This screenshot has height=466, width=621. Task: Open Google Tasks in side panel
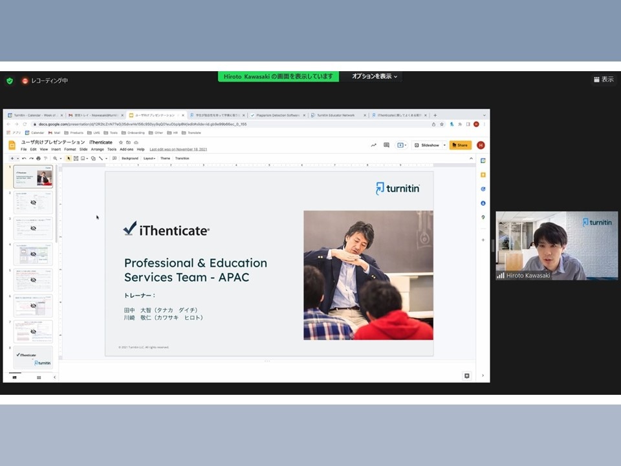(483, 190)
